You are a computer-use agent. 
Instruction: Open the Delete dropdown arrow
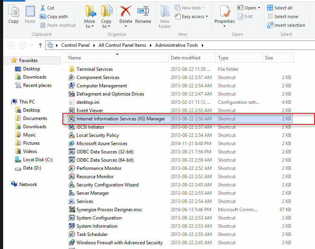point(126,26)
